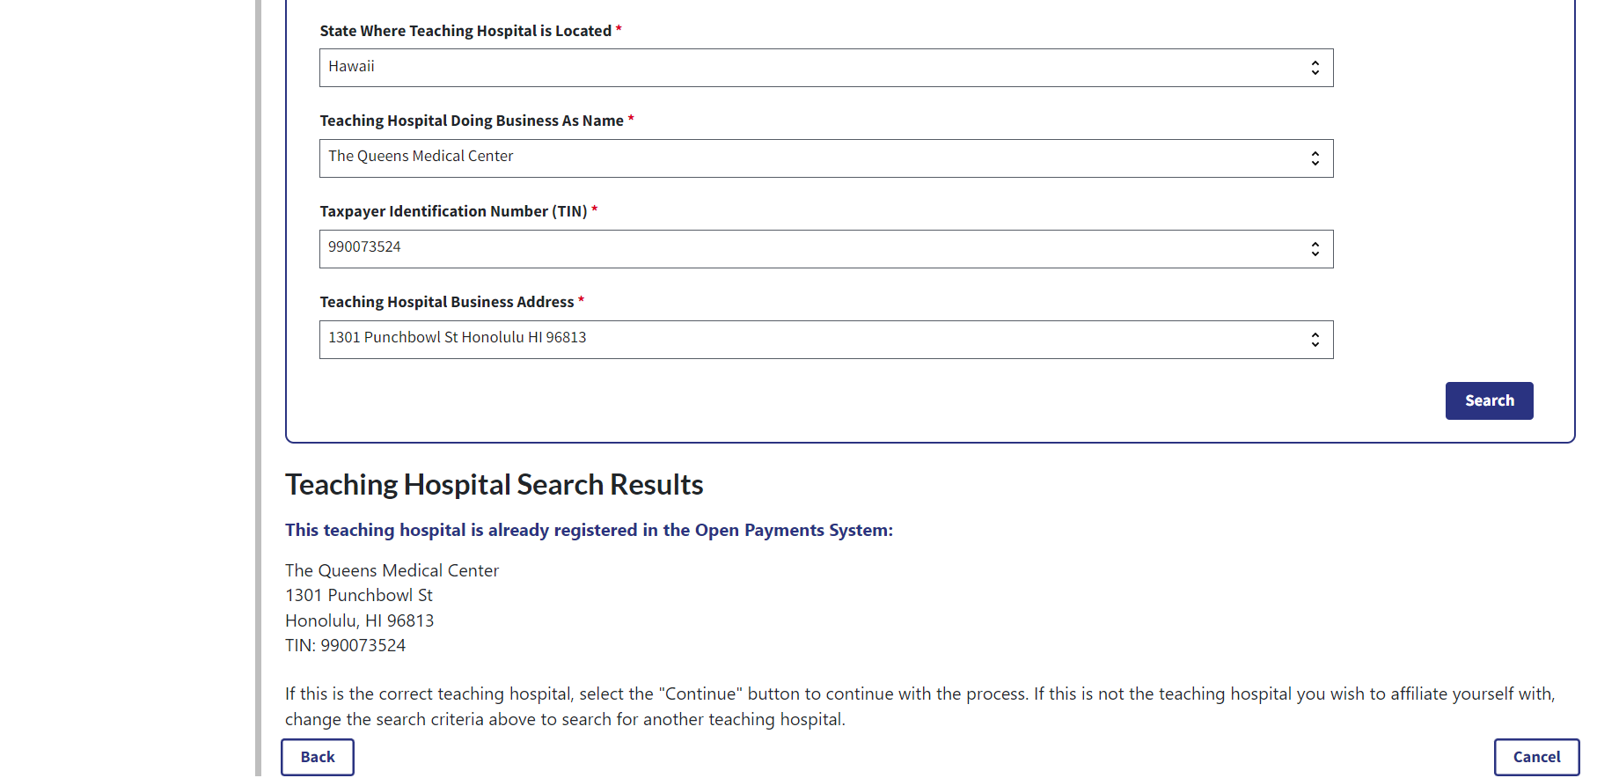Click the TIN field up-down arrow icon

point(1315,249)
